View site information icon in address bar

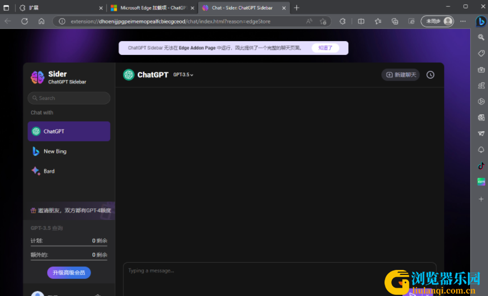[x=62, y=22]
